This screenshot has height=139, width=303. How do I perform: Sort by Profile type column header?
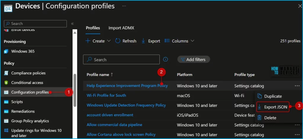(x=244, y=75)
